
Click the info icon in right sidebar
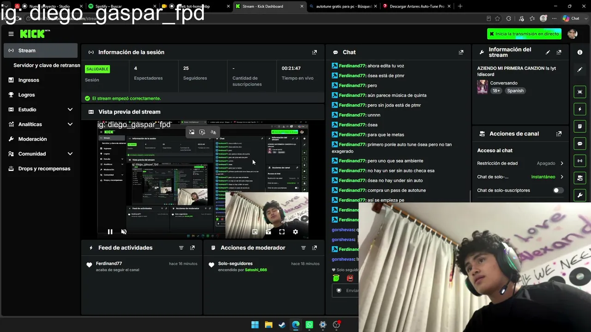click(x=580, y=52)
